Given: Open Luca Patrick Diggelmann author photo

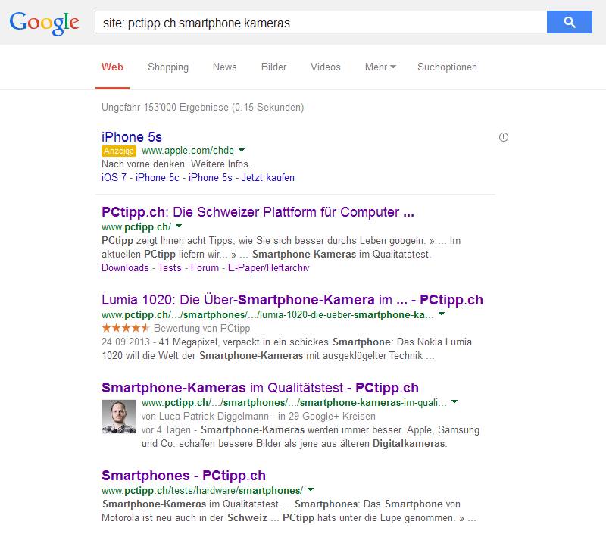Looking at the screenshot, I should tap(118, 417).
